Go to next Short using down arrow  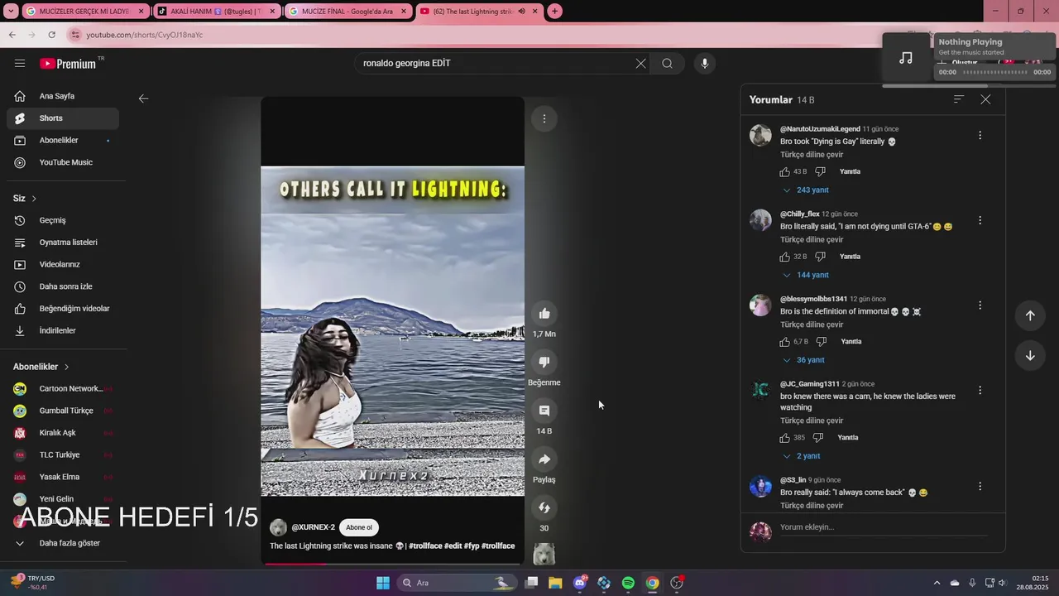(x=1030, y=356)
